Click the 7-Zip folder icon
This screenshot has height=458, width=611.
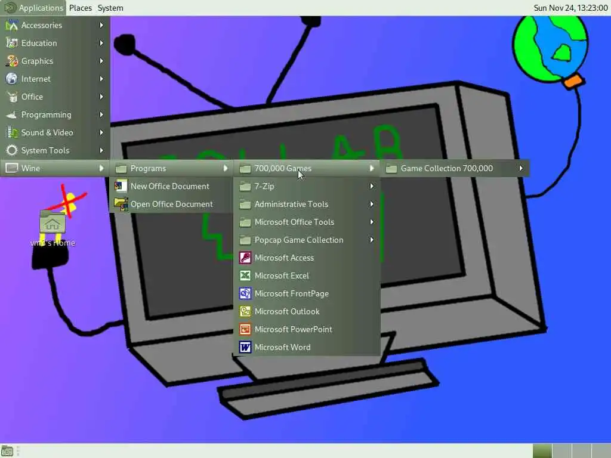click(x=245, y=187)
